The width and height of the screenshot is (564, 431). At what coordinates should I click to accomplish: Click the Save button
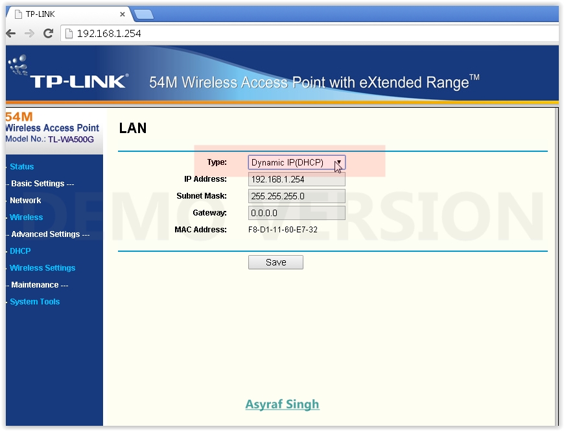(276, 262)
